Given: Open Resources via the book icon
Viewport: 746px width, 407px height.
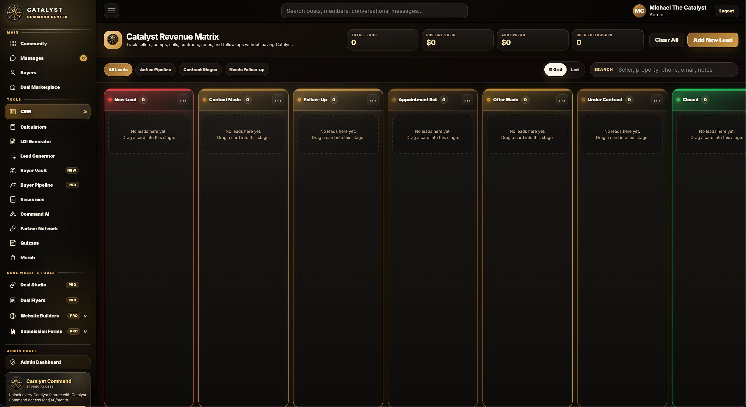Looking at the screenshot, I should (x=13, y=199).
